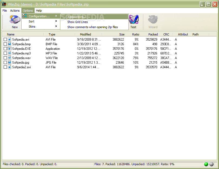Click the toolbar drag handle grip
219x169 pixels.
2,22
